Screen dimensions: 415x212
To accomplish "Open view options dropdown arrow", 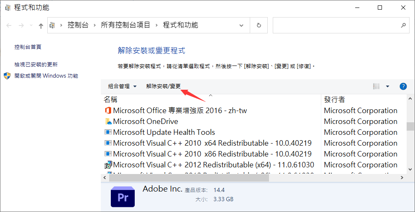I will pos(388,86).
